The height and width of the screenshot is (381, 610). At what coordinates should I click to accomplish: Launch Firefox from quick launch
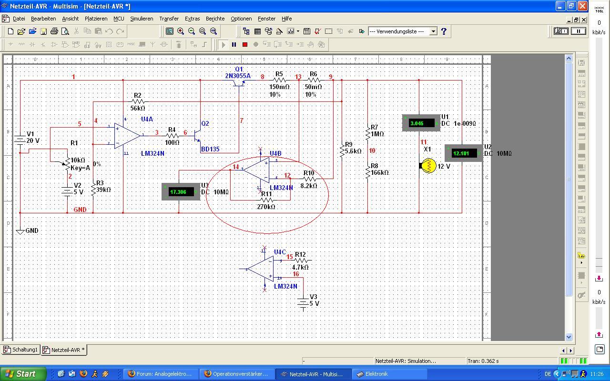[83, 374]
